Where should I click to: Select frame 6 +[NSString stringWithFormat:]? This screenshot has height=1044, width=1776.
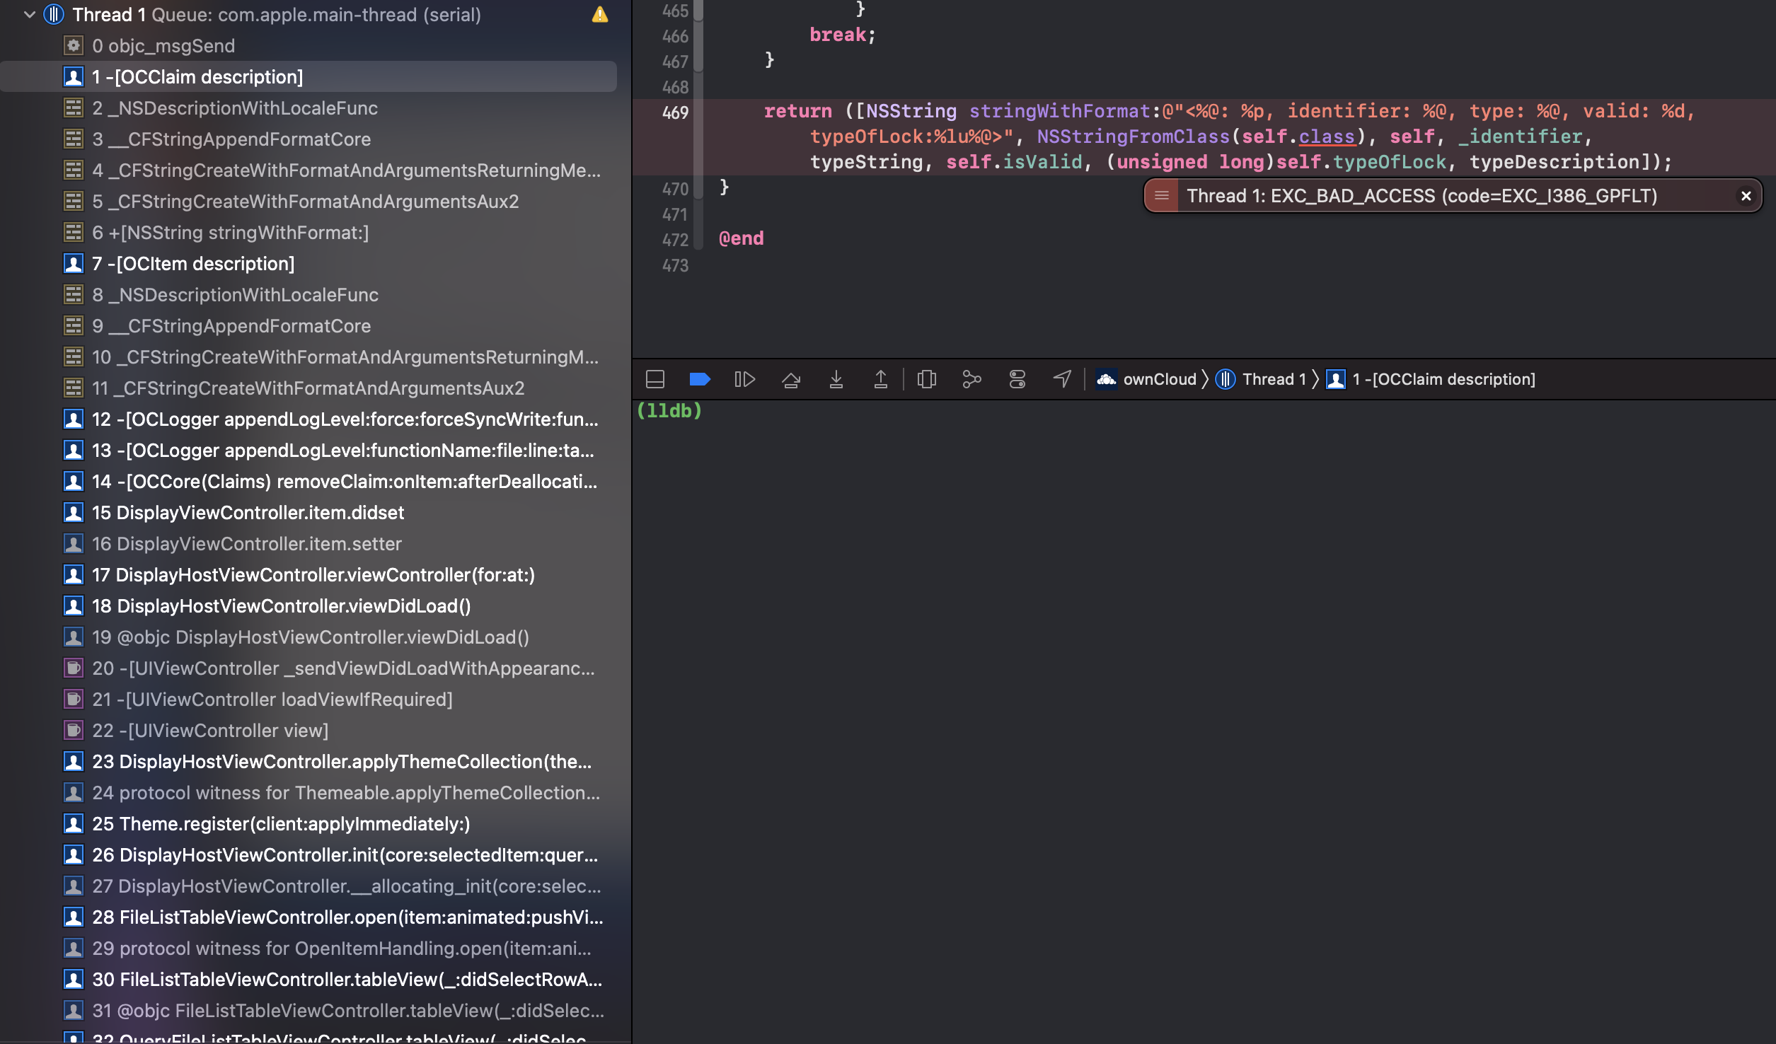tap(309, 233)
